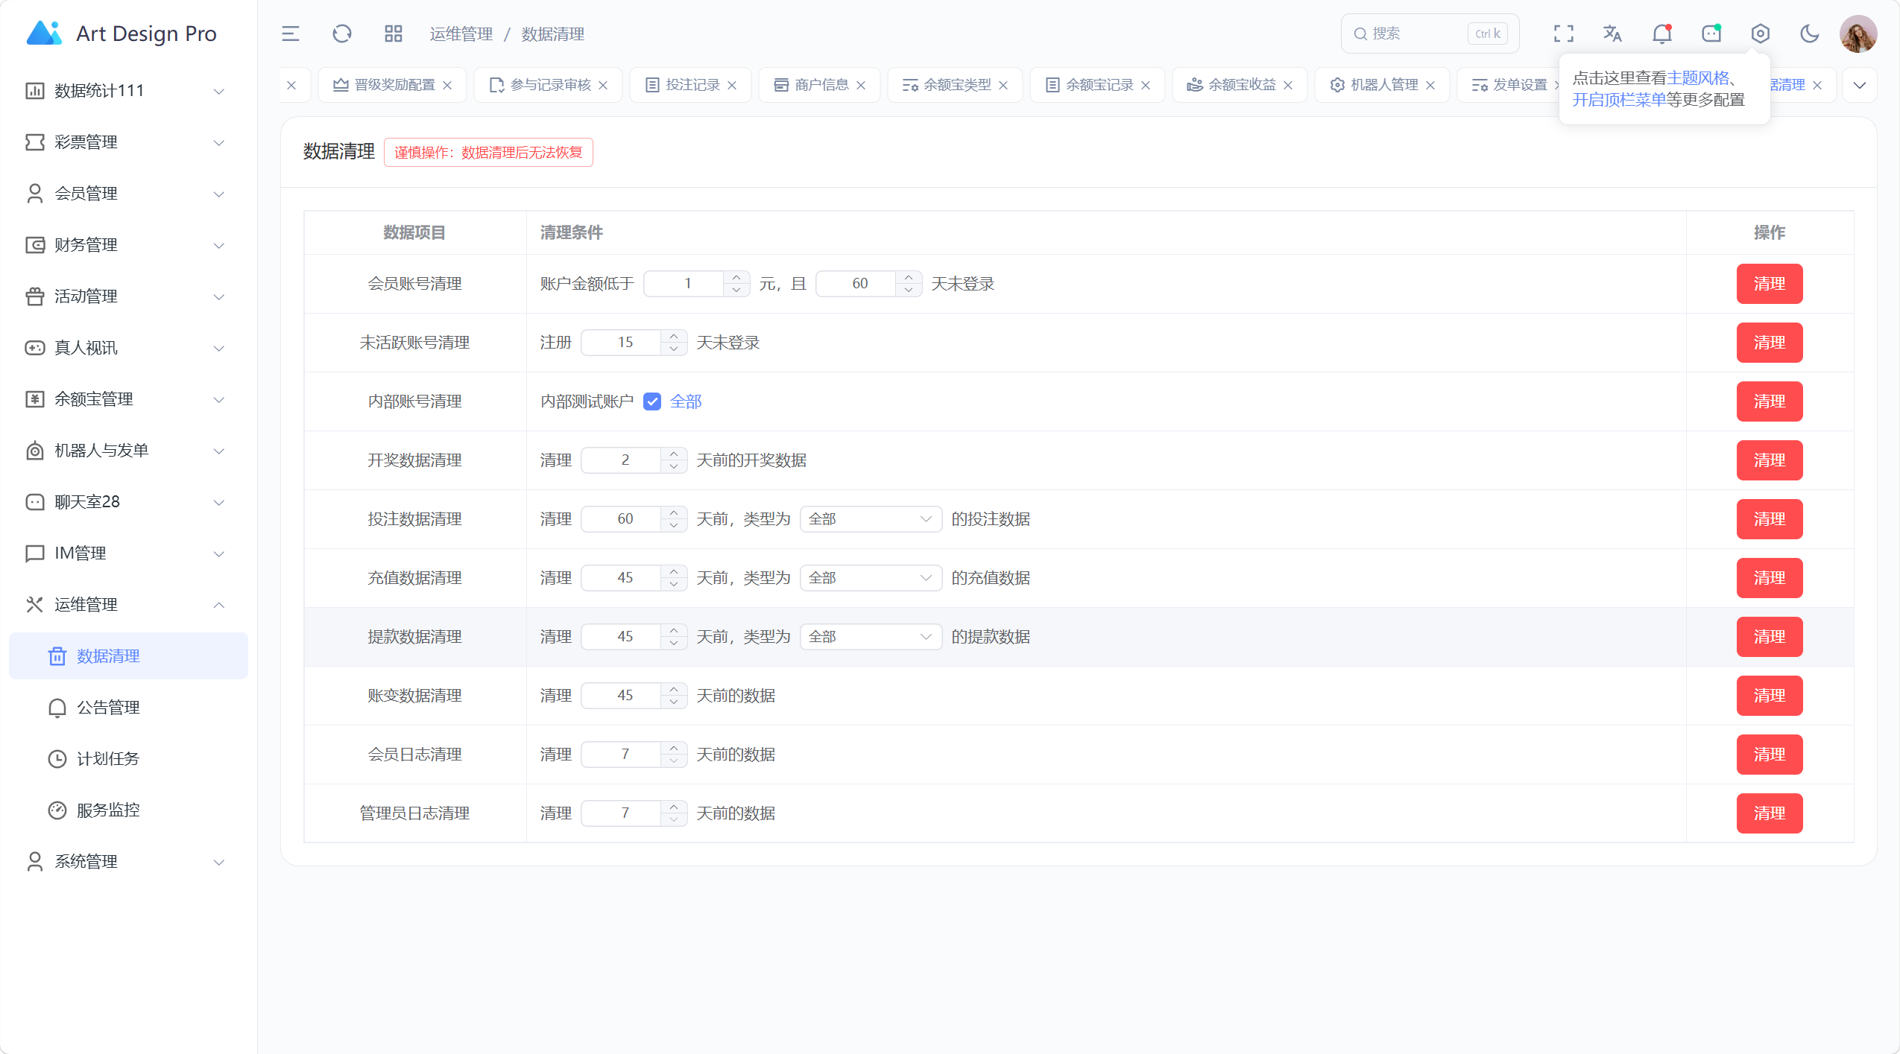The width and height of the screenshot is (1900, 1054).
Task: Click 清理 button for 管理员日志清理
Action: [x=1769, y=813]
